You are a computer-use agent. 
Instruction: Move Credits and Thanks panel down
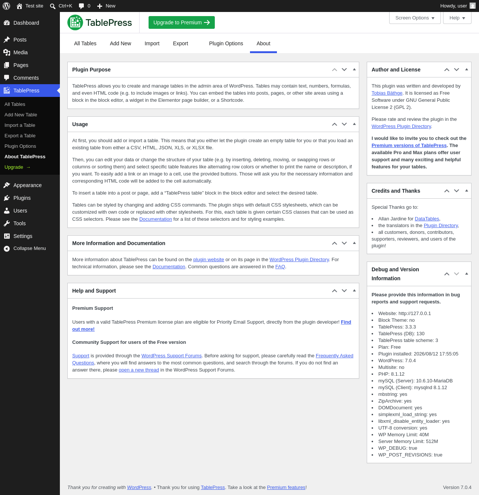tap(457, 191)
